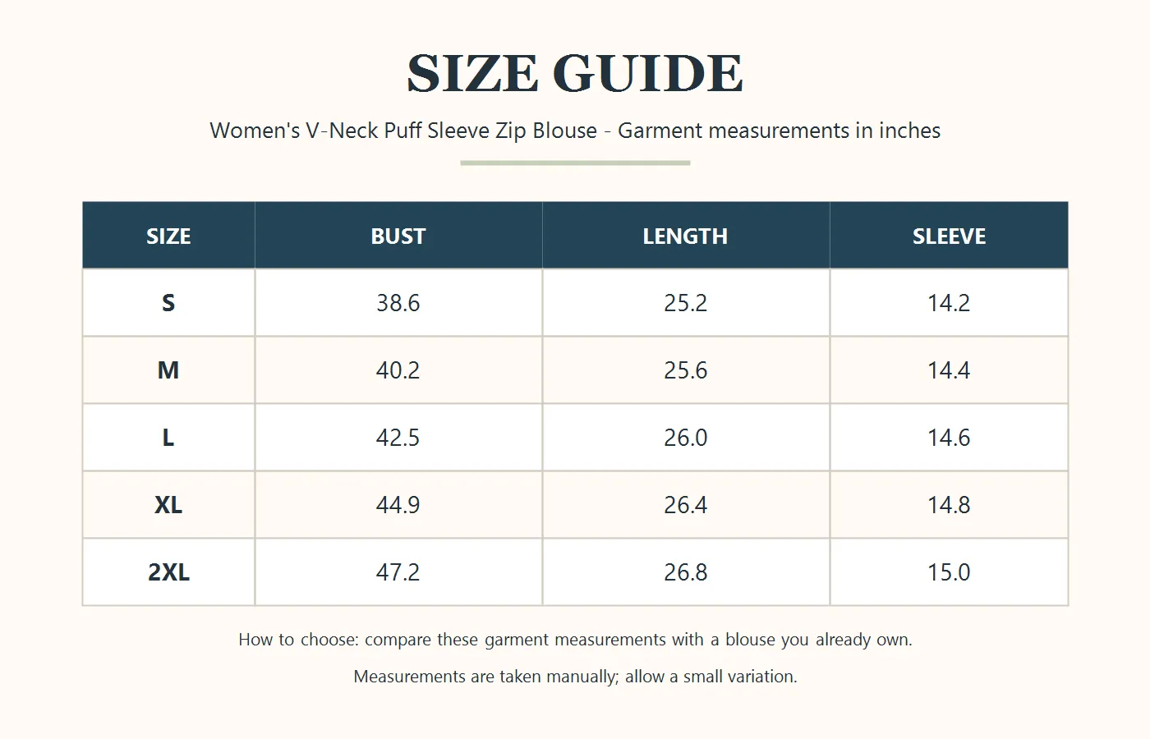Image resolution: width=1150 pixels, height=739 pixels.
Task: Click the 15.0 sleeve value
Action: coord(949,572)
